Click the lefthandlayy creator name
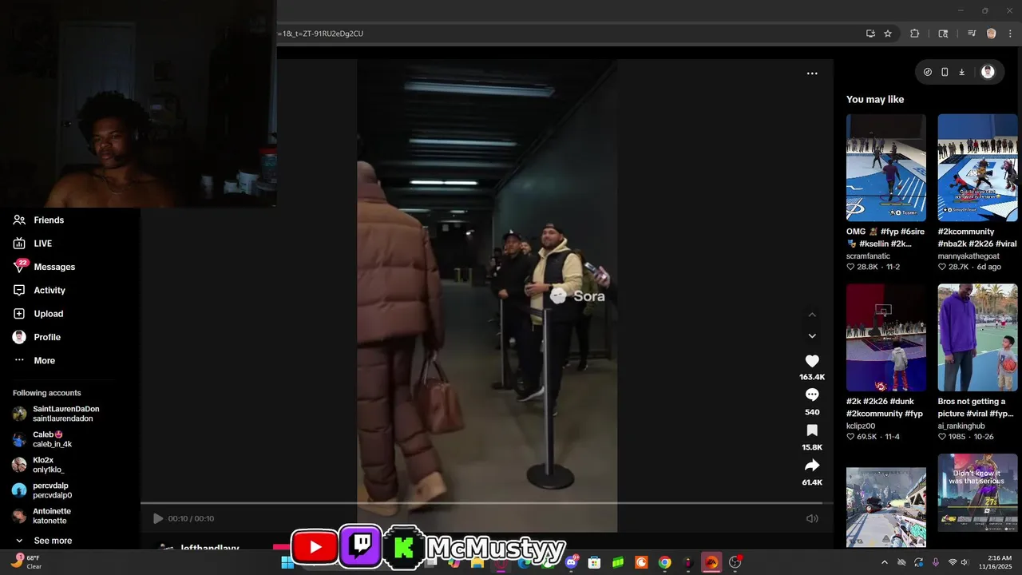1022x575 pixels. coord(209,548)
